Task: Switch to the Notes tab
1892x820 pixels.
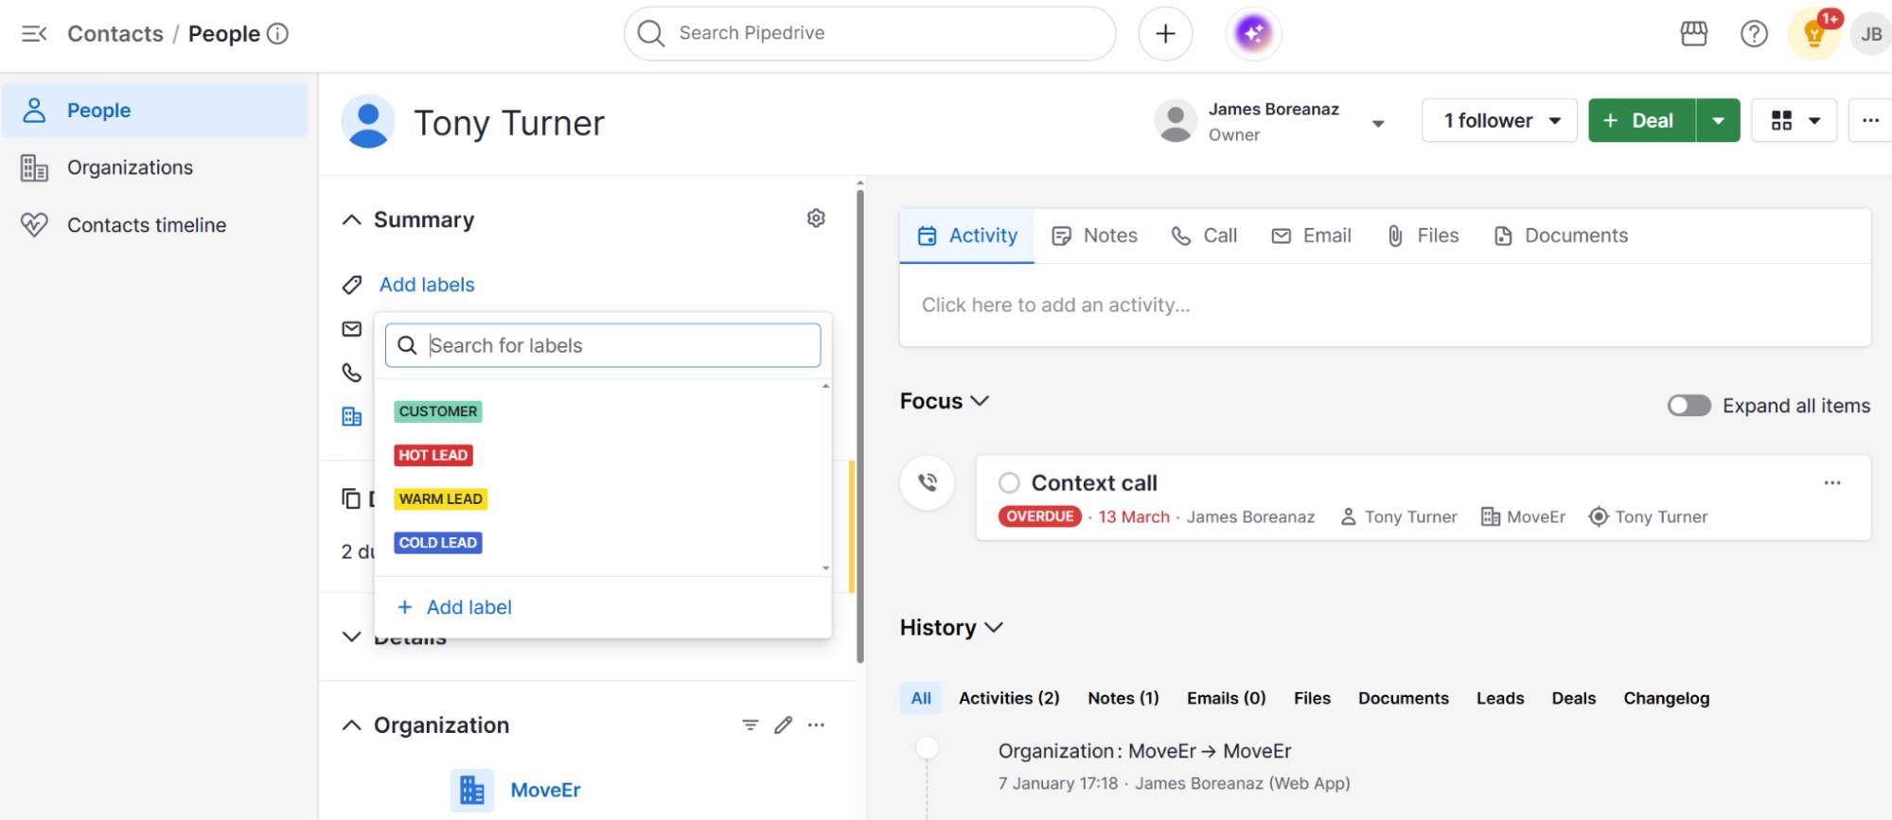Action: [1095, 236]
